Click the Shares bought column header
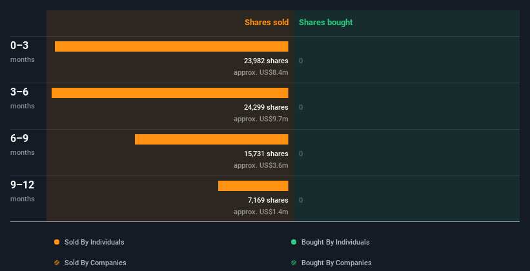Screen dimensions: 530x271 [x=325, y=23]
